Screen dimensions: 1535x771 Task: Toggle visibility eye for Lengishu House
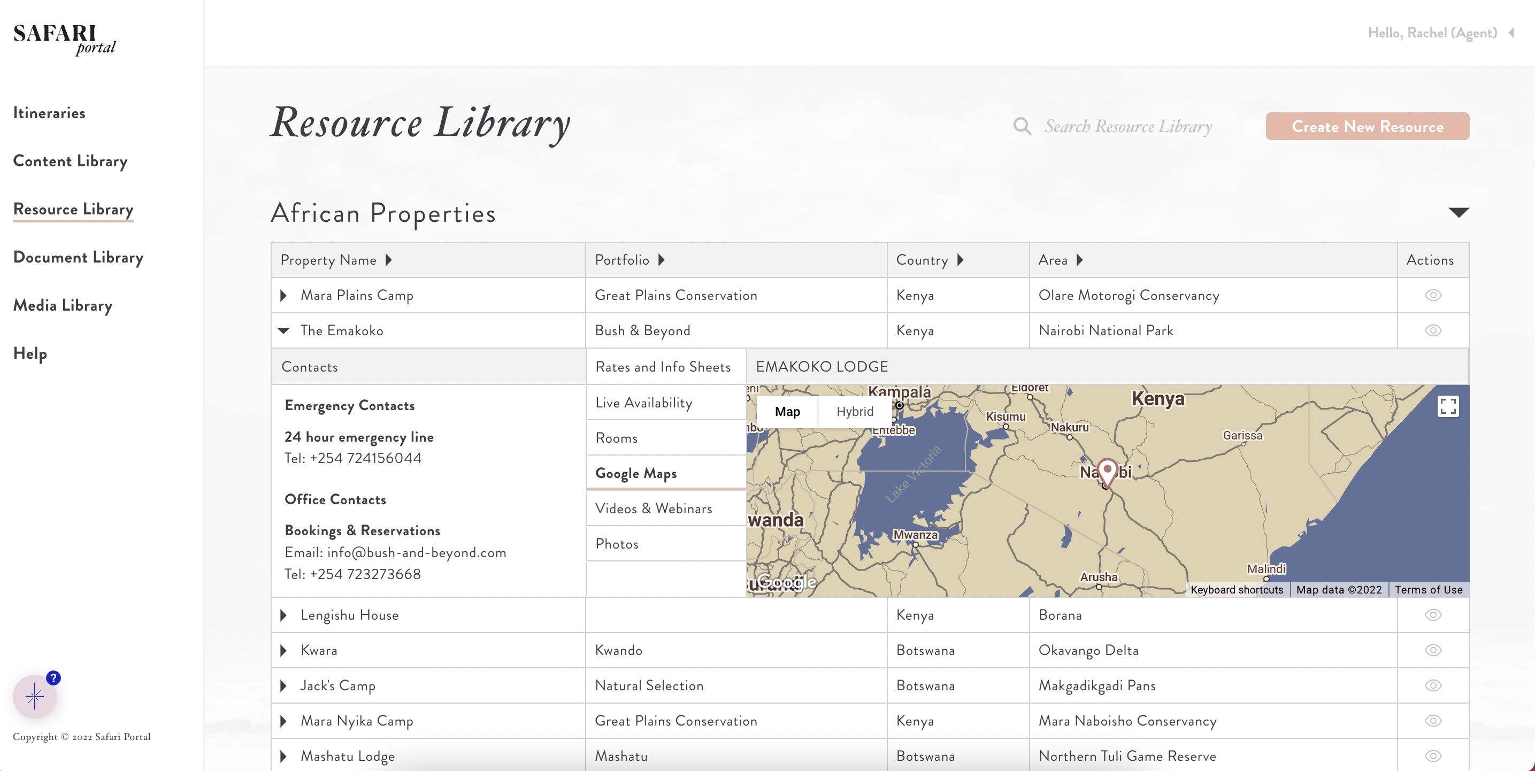point(1433,615)
